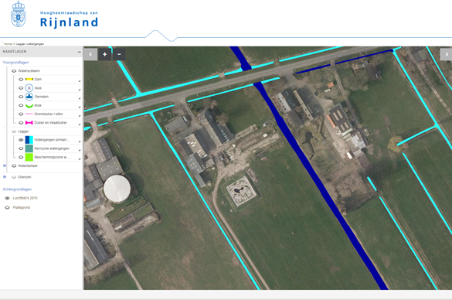Viewport: 452px width, 300px height.
Task: Toggle visibility of the Dam layer
Action: point(21,80)
